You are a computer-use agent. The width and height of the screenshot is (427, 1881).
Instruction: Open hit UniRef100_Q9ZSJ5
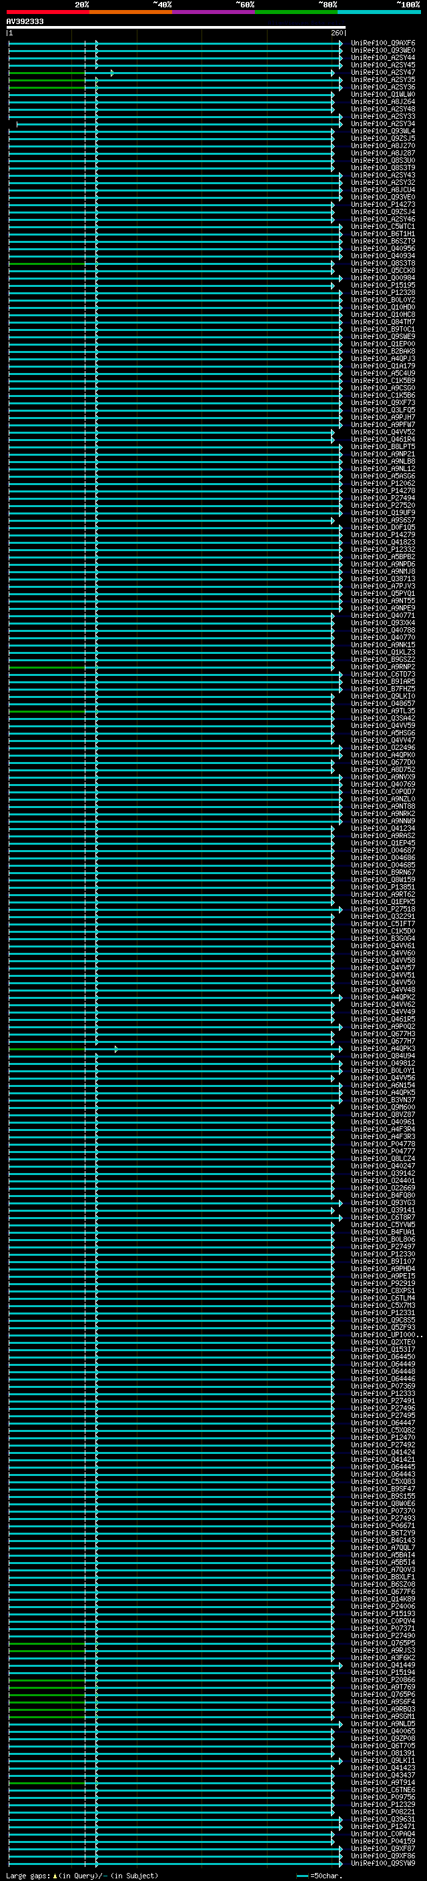(383, 139)
